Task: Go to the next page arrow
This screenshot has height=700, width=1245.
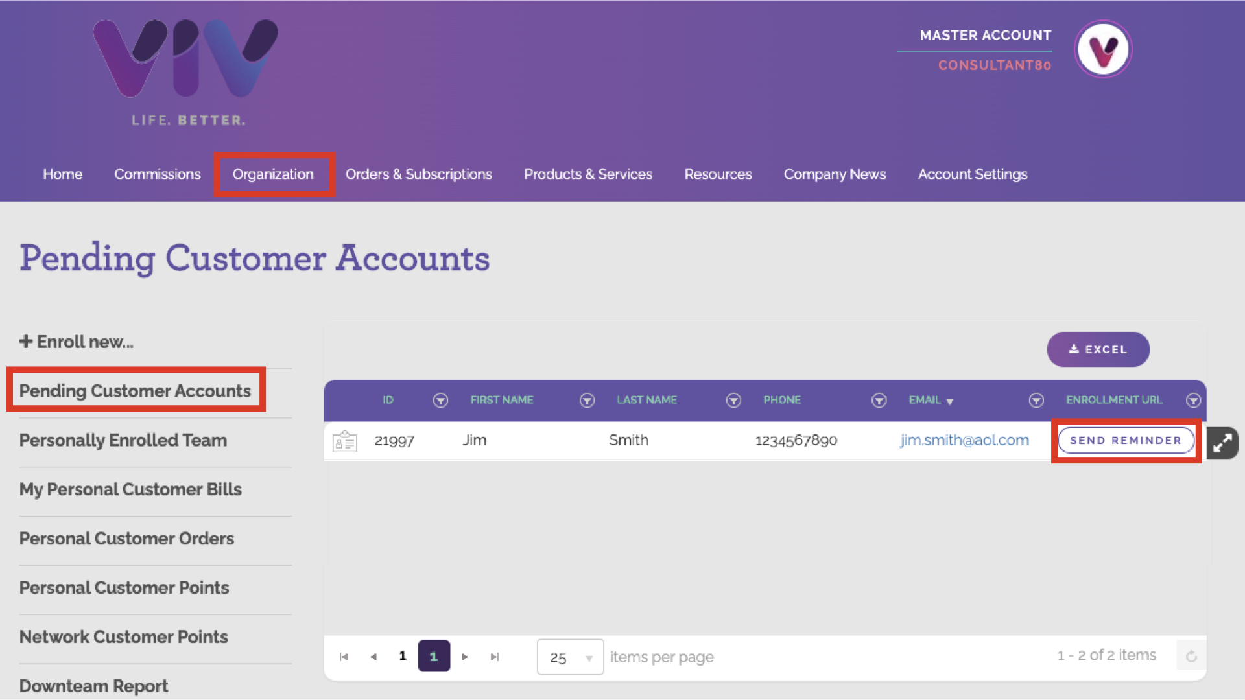Action: click(x=464, y=657)
